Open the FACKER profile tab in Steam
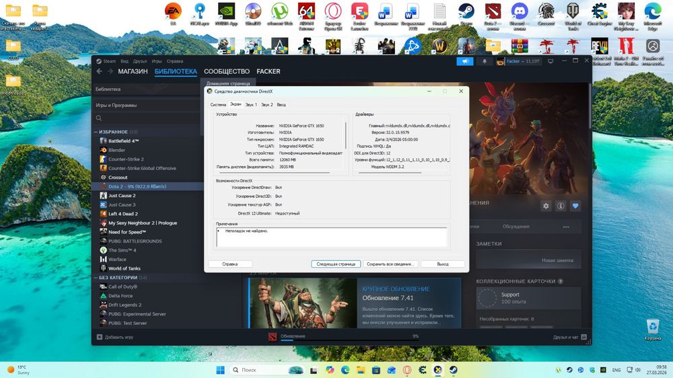Image resolution: width=673 pixels, height=378 pixels. click(269, 71)
